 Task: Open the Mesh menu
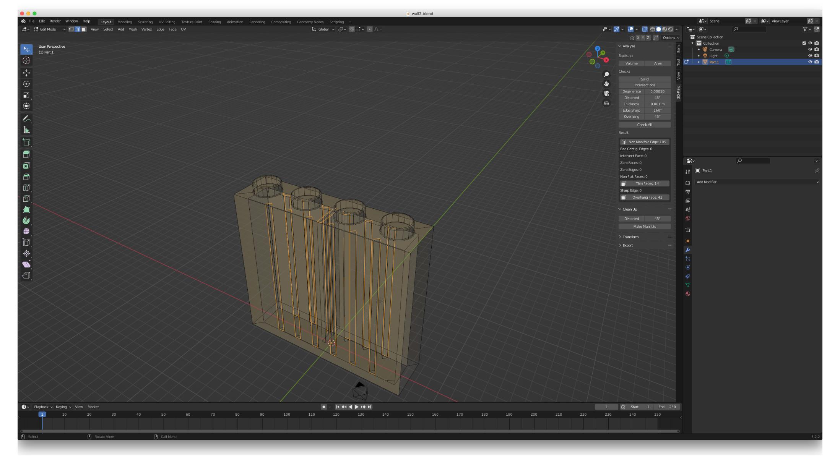[133, 29]
